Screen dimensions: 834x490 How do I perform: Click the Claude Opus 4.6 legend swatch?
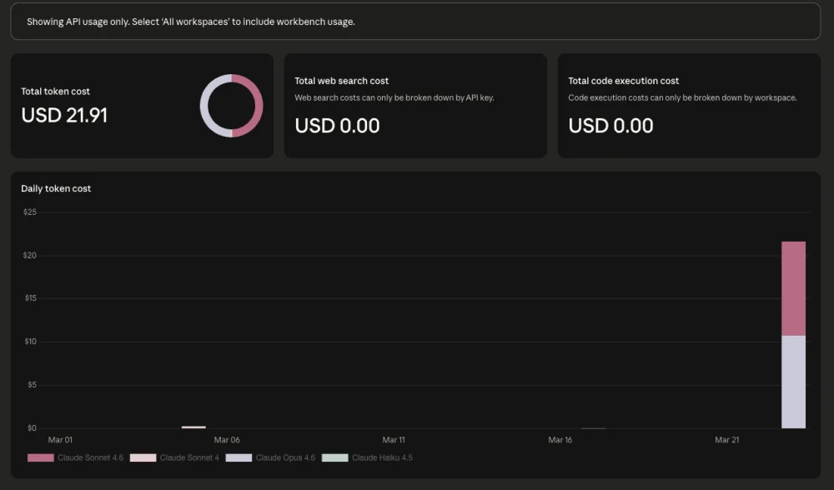pos(239,457)
